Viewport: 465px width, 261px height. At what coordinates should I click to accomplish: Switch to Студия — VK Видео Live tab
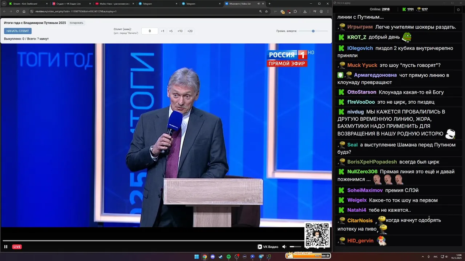pyautogui.click(x=71, y=4)
